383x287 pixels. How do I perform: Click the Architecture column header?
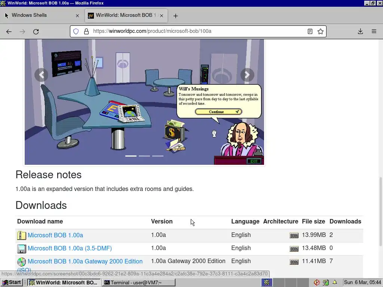coord(281,222)
